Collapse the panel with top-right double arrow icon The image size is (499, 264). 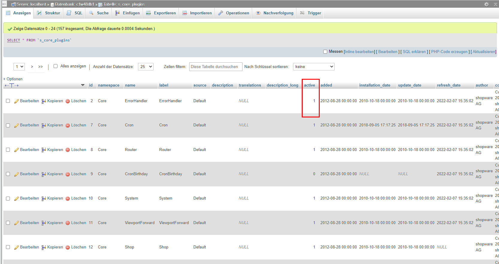coord(495,4)
